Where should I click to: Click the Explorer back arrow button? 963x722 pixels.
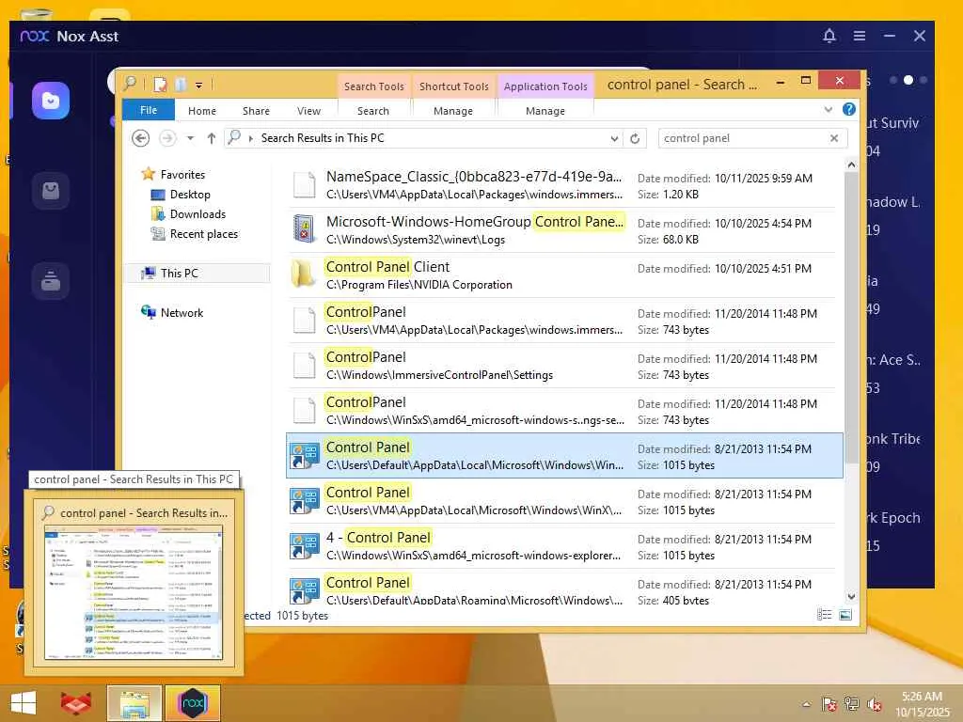pos(141,138)
